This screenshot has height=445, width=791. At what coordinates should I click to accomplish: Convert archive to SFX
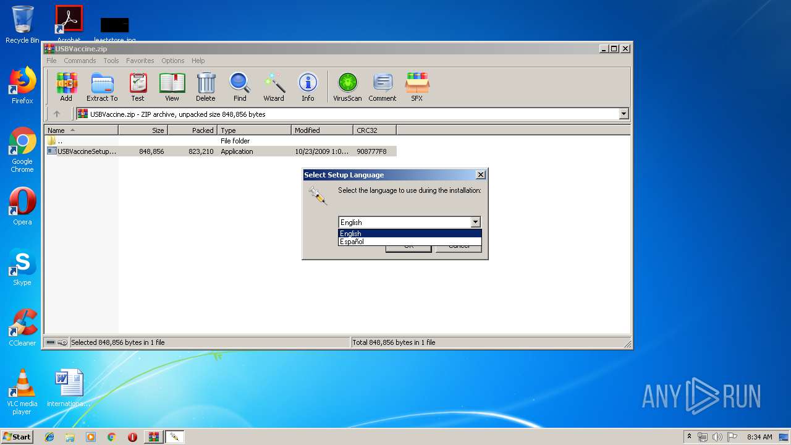coord(417,87)
